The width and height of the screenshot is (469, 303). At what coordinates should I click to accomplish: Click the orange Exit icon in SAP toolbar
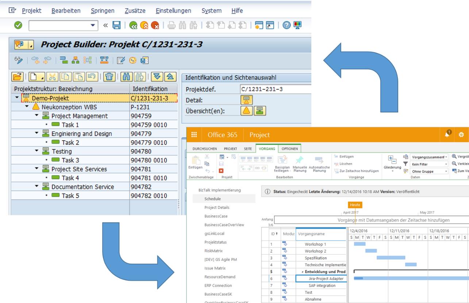(144, 25)
